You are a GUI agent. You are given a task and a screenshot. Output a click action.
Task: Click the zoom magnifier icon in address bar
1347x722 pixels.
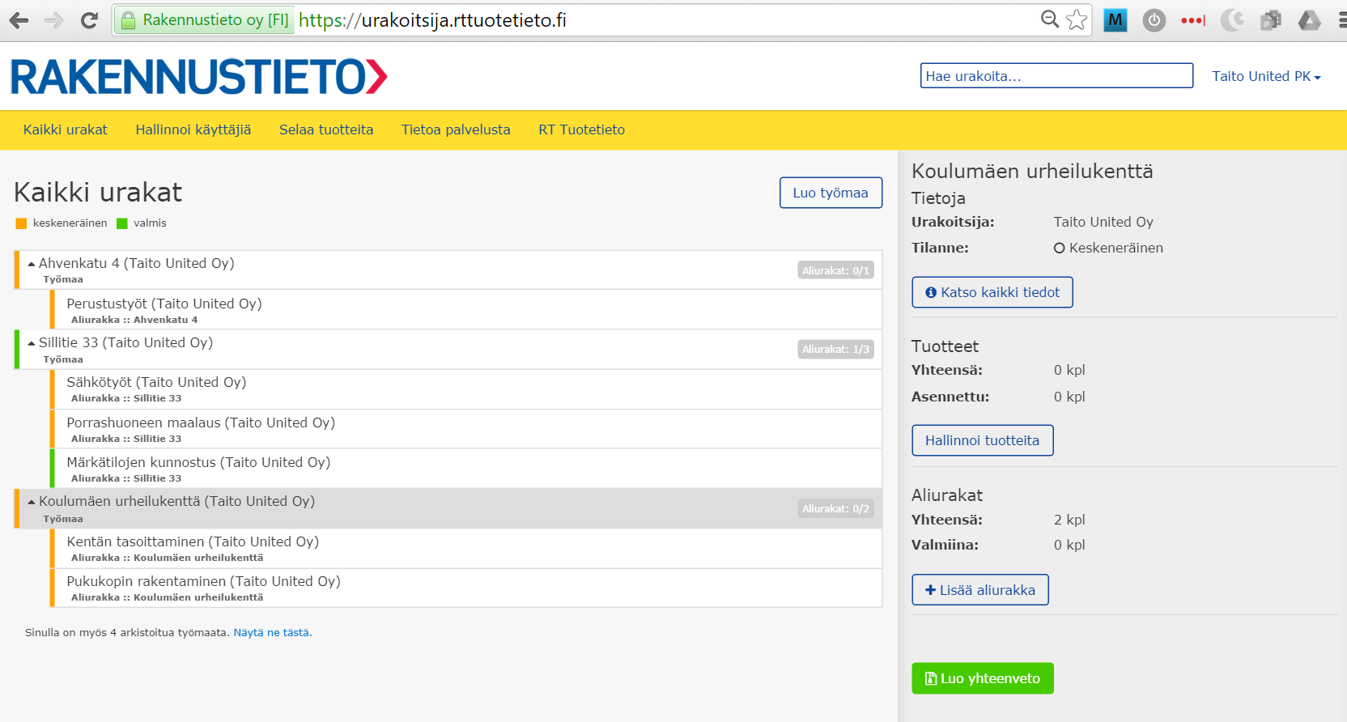1050,19
